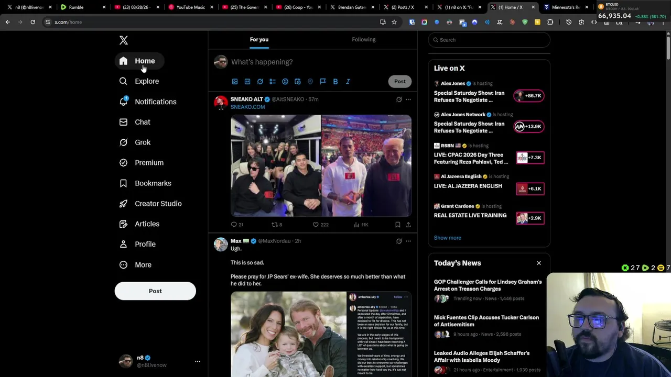Expand the More menu in sidebar
This screenshot has height=377, width=671.
click(x=135, y=265)
